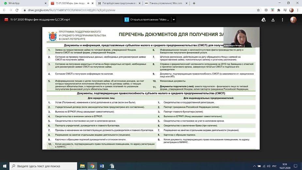
Task: Bookmark this page with the star icon
Action: point(258,10)
